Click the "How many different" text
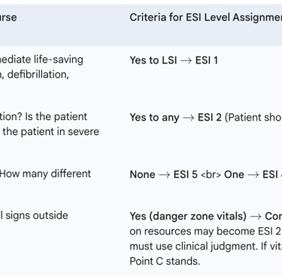Screen dimensions: 282x276 [45, 173]
